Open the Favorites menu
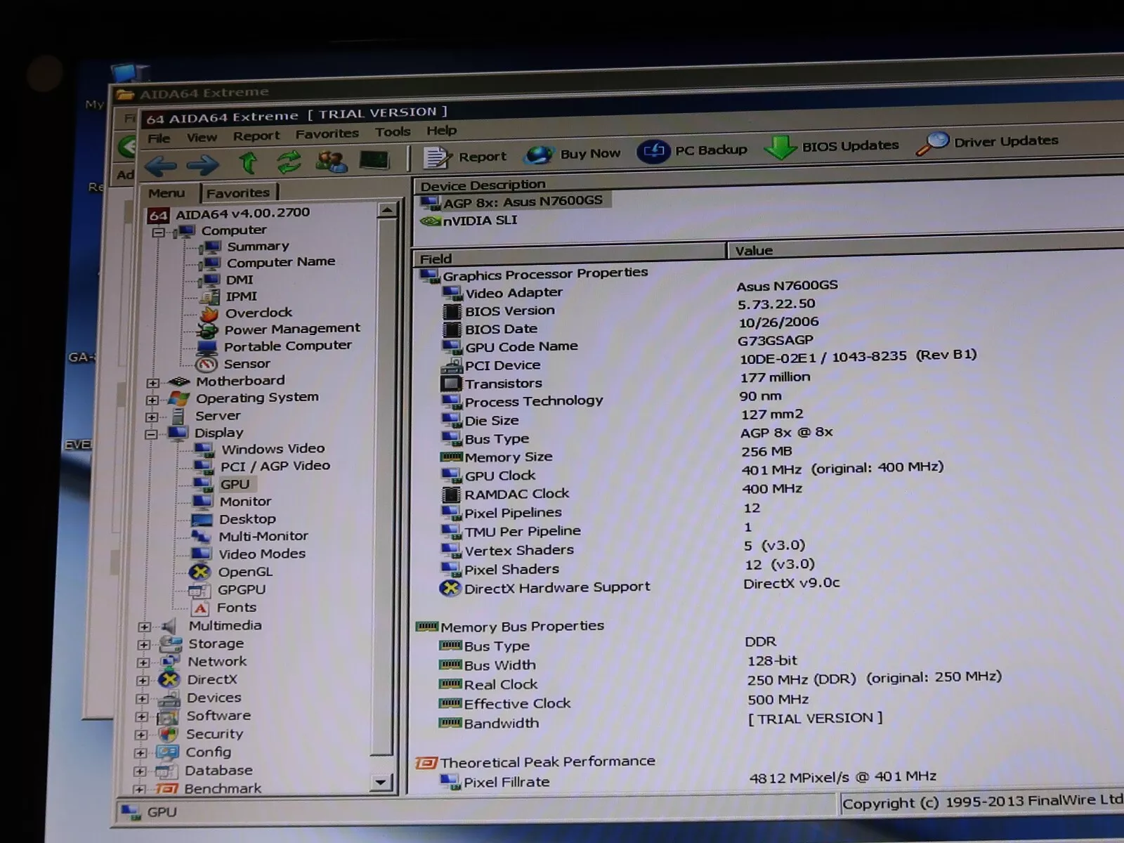This screenshot has width=1124, height=843. (x=327, y=133)
